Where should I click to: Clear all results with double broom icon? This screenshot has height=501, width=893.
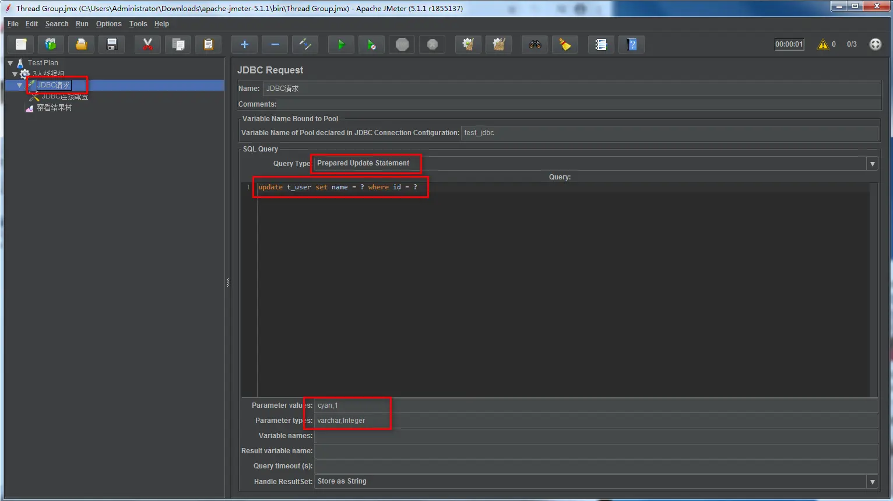[x=499, y=44]
